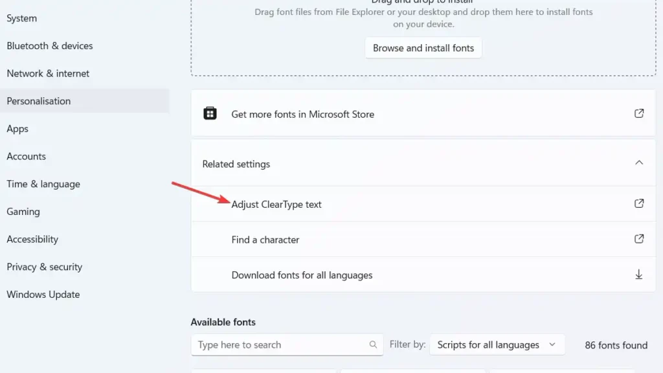Click the Browse and install fonts button
The image size is (663, 373).
[423, 48]
